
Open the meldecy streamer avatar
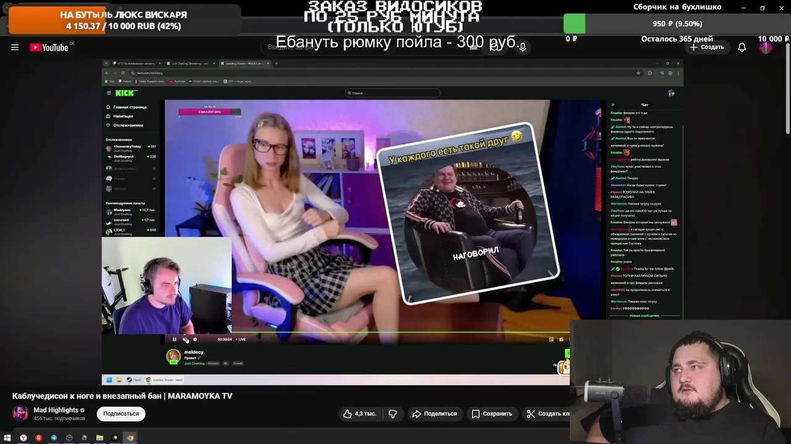click(174, 356)
